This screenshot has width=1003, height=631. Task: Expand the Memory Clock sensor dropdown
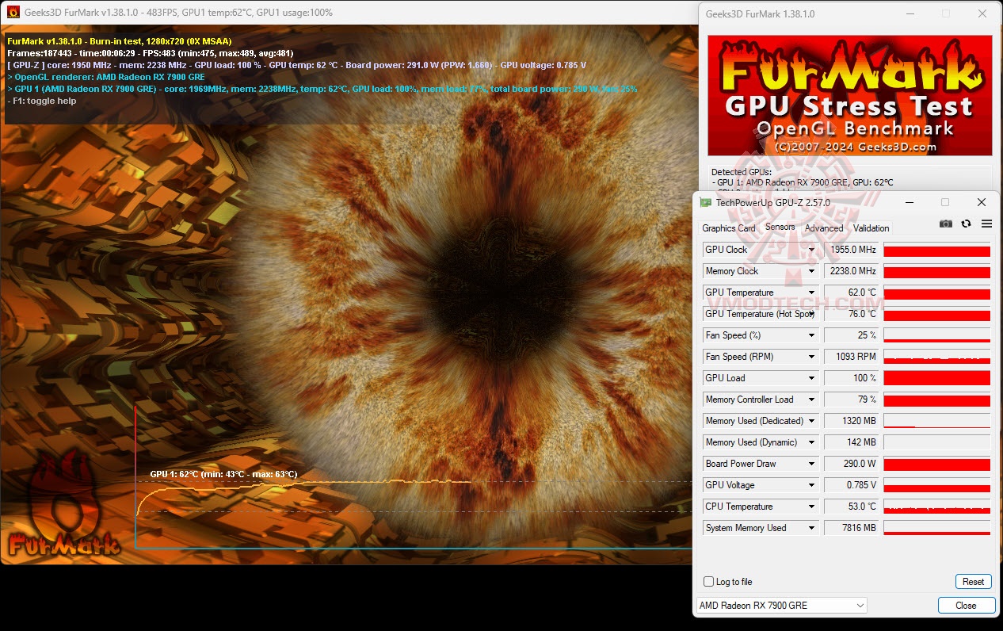[811, 271]
